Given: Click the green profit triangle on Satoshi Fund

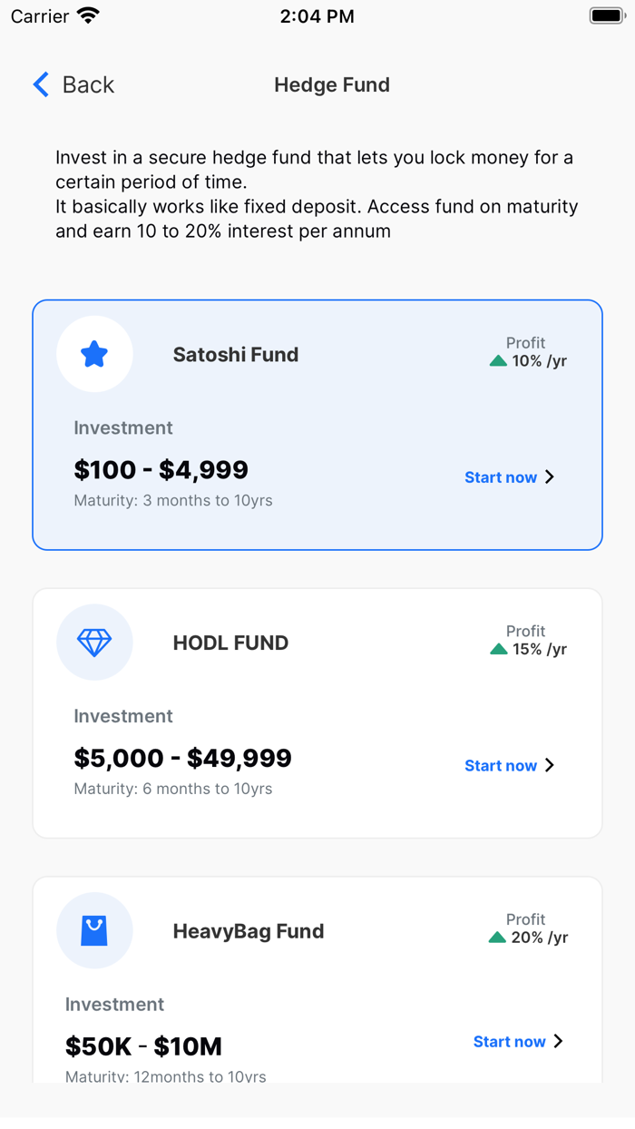Looking at the screenshot, I should tap(497, 360).
